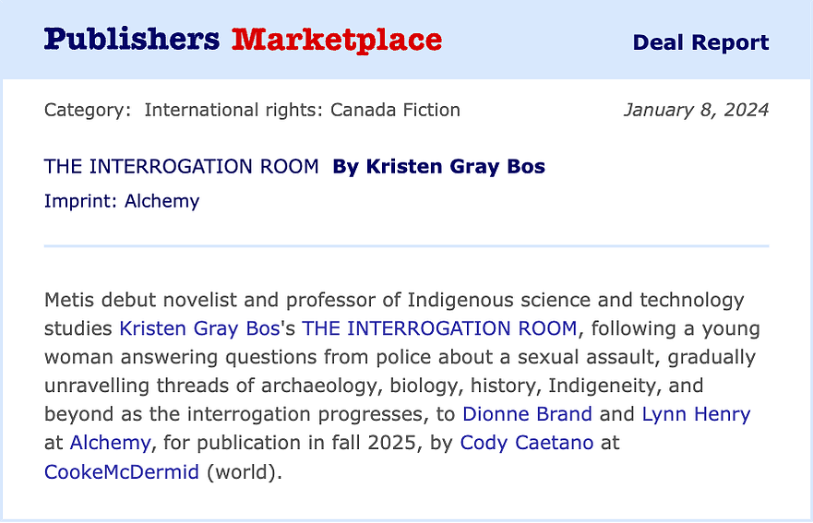Select the By Kristen Gray Bos byline
The width and height of the screenshot is (813, 523).
(438, 167)
